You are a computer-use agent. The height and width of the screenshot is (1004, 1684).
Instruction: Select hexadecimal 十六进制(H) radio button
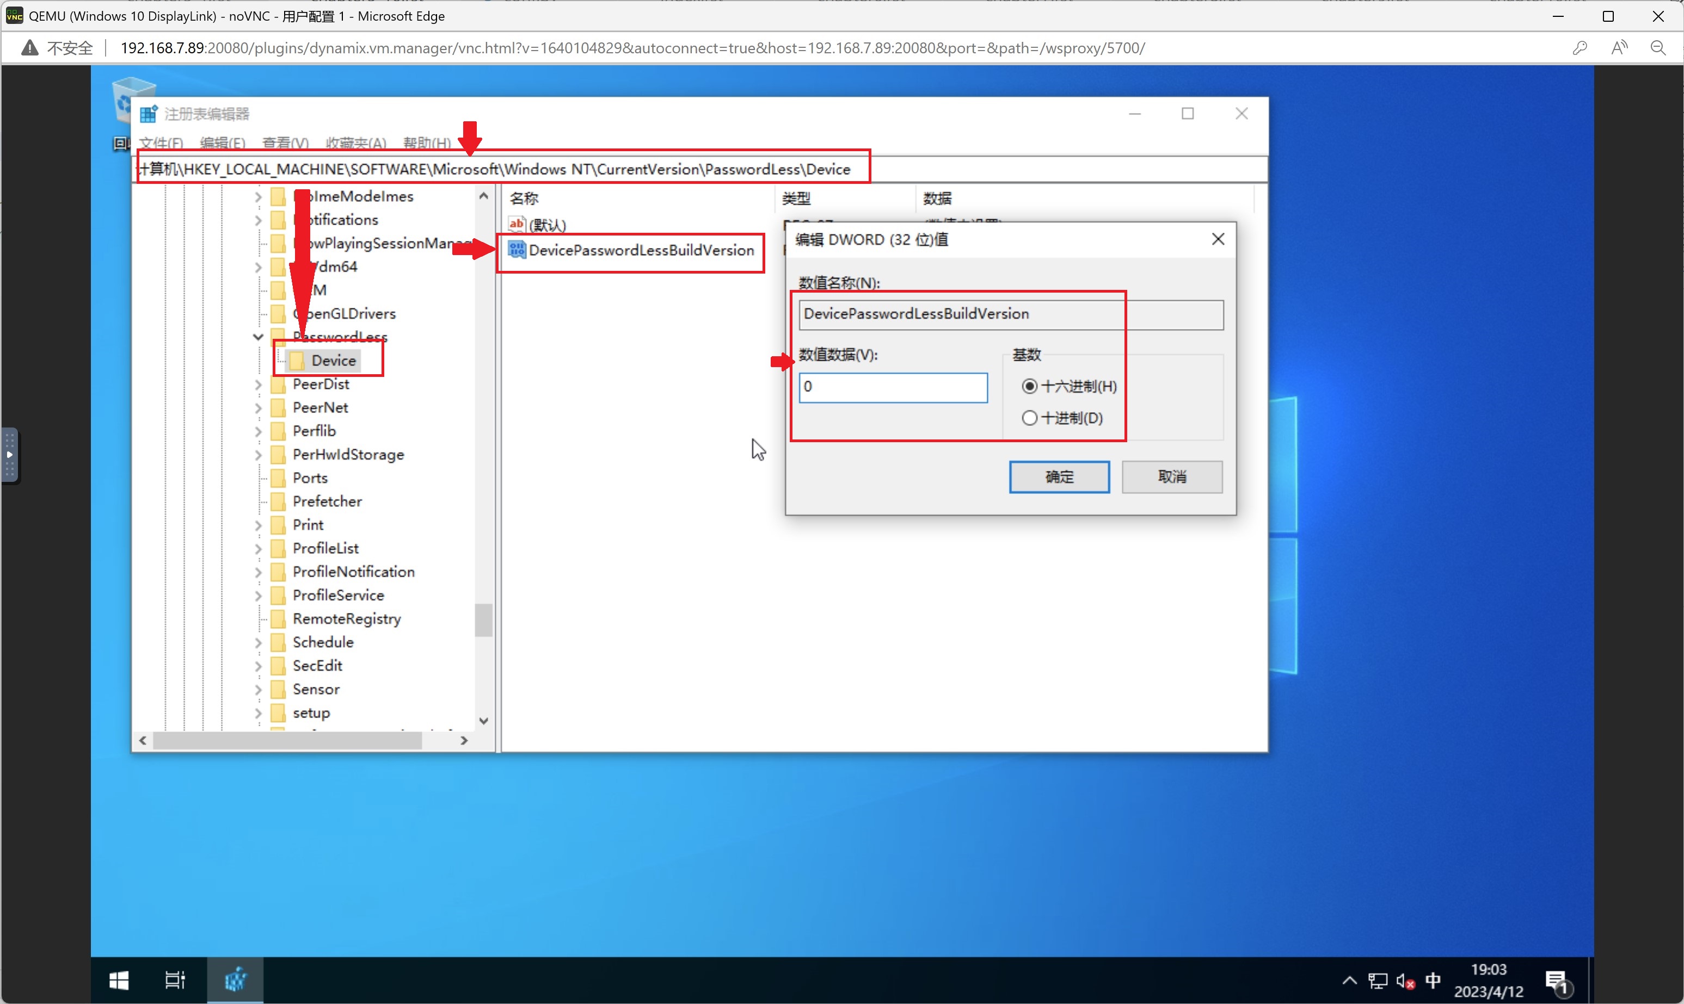click(1029, 386)
